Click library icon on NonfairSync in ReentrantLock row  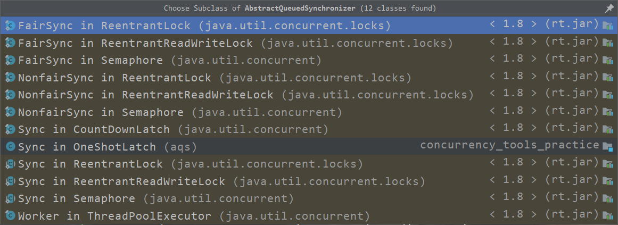[607, 78]
